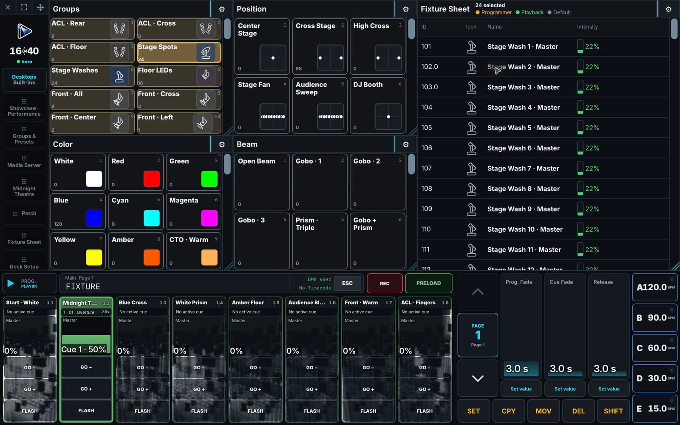The image size is (680, 425).
Task: Toggle the Playback source indicator
Action: [530, 12]
